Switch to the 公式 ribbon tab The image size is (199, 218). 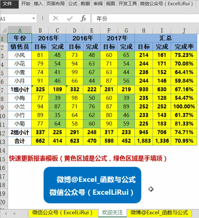pyautogui.click(x=72, y=4)
